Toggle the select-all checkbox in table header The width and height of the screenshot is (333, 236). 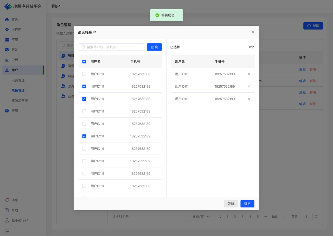click(84, 62)
